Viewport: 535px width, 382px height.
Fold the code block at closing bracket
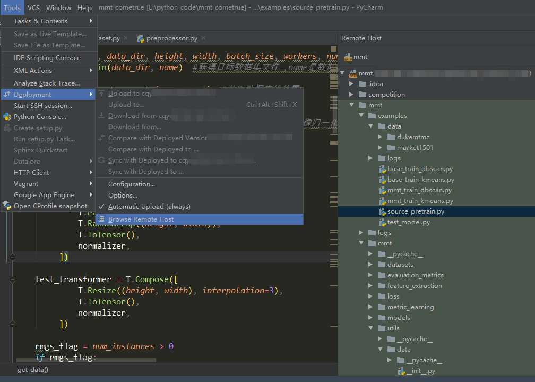pyautogui.click(x=12, y=257)
